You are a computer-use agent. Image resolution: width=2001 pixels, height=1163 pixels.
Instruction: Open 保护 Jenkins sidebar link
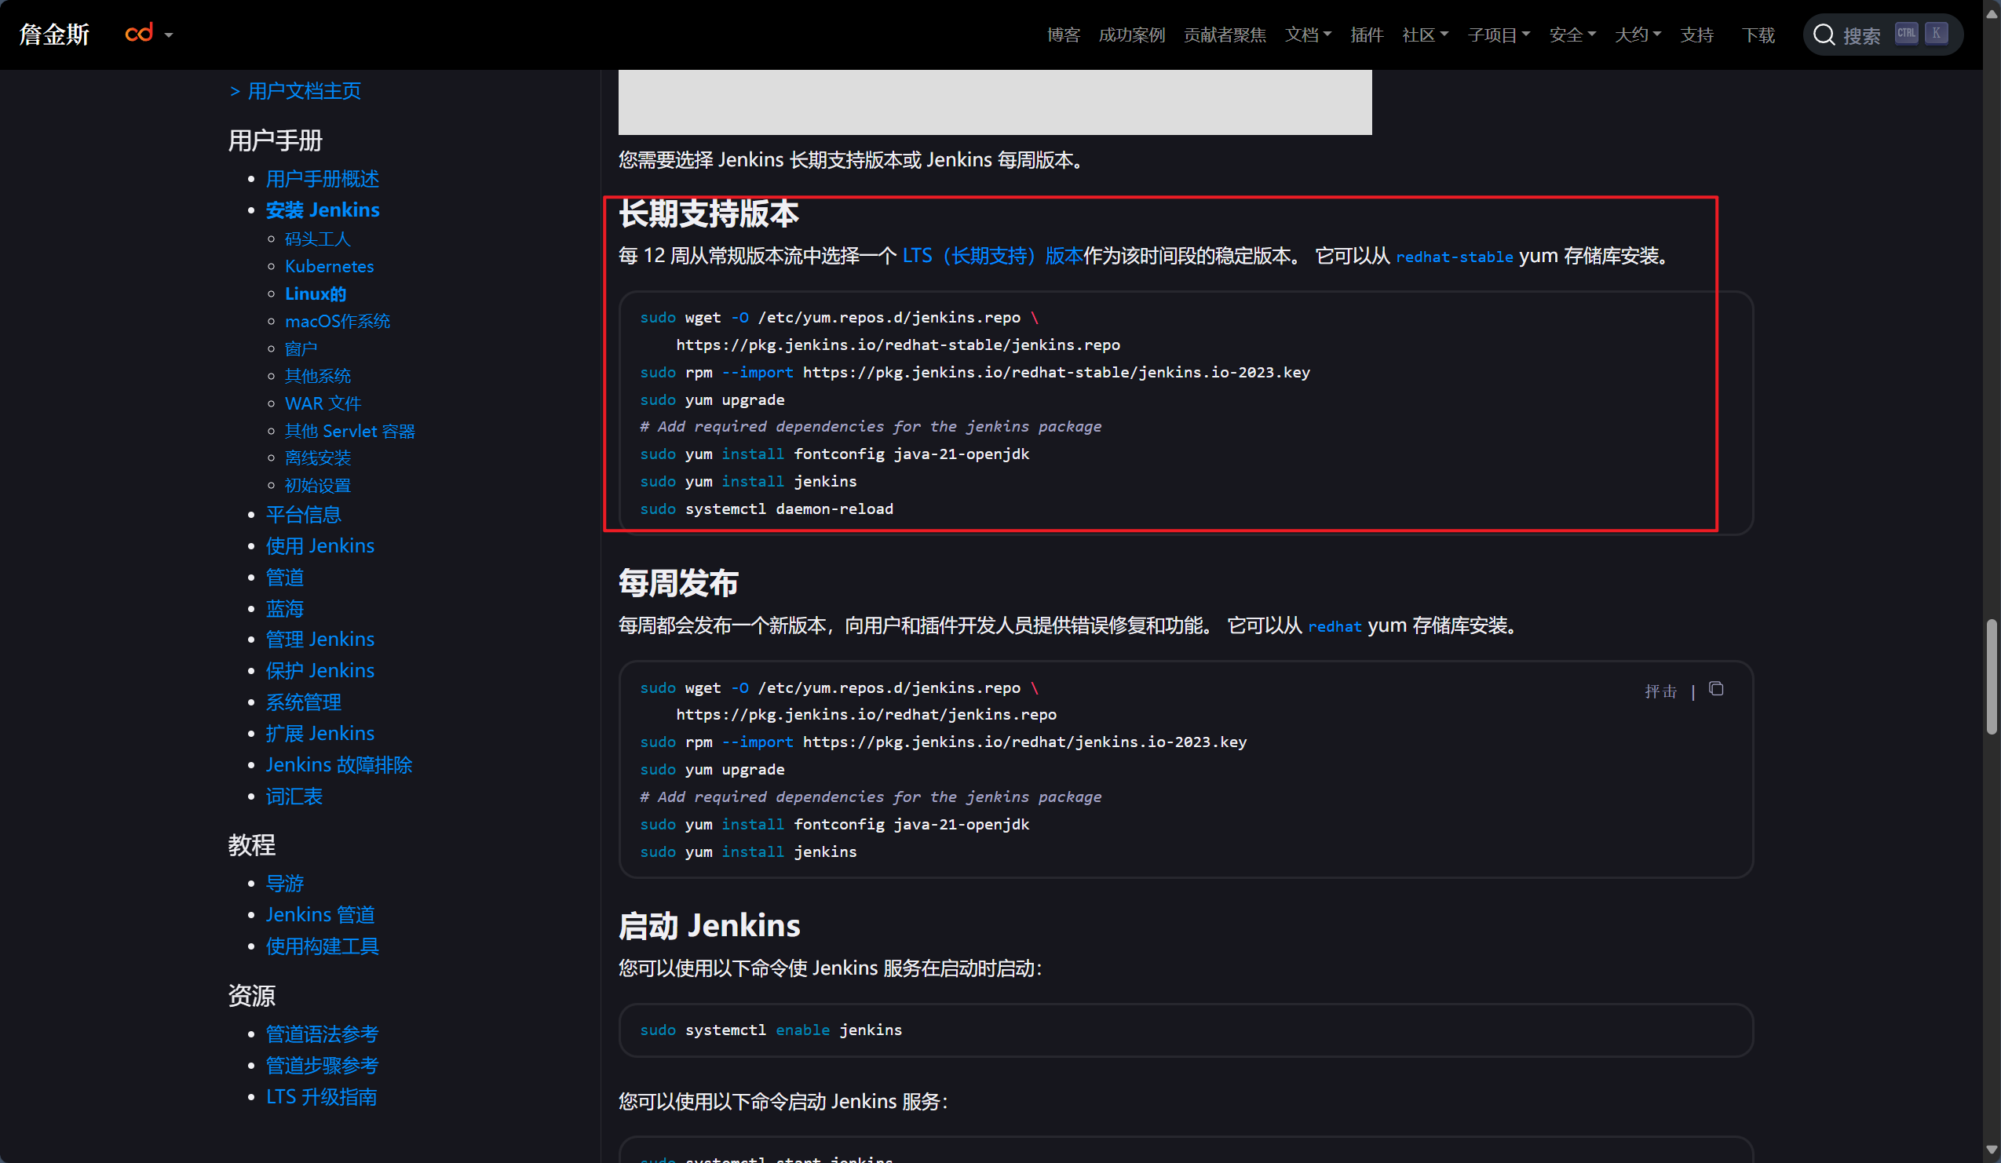[x=320, y=670]
